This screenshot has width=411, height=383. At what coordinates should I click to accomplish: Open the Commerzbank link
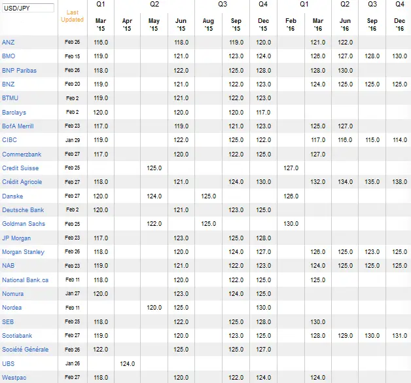pyautogui.click(x=22, y=154)
